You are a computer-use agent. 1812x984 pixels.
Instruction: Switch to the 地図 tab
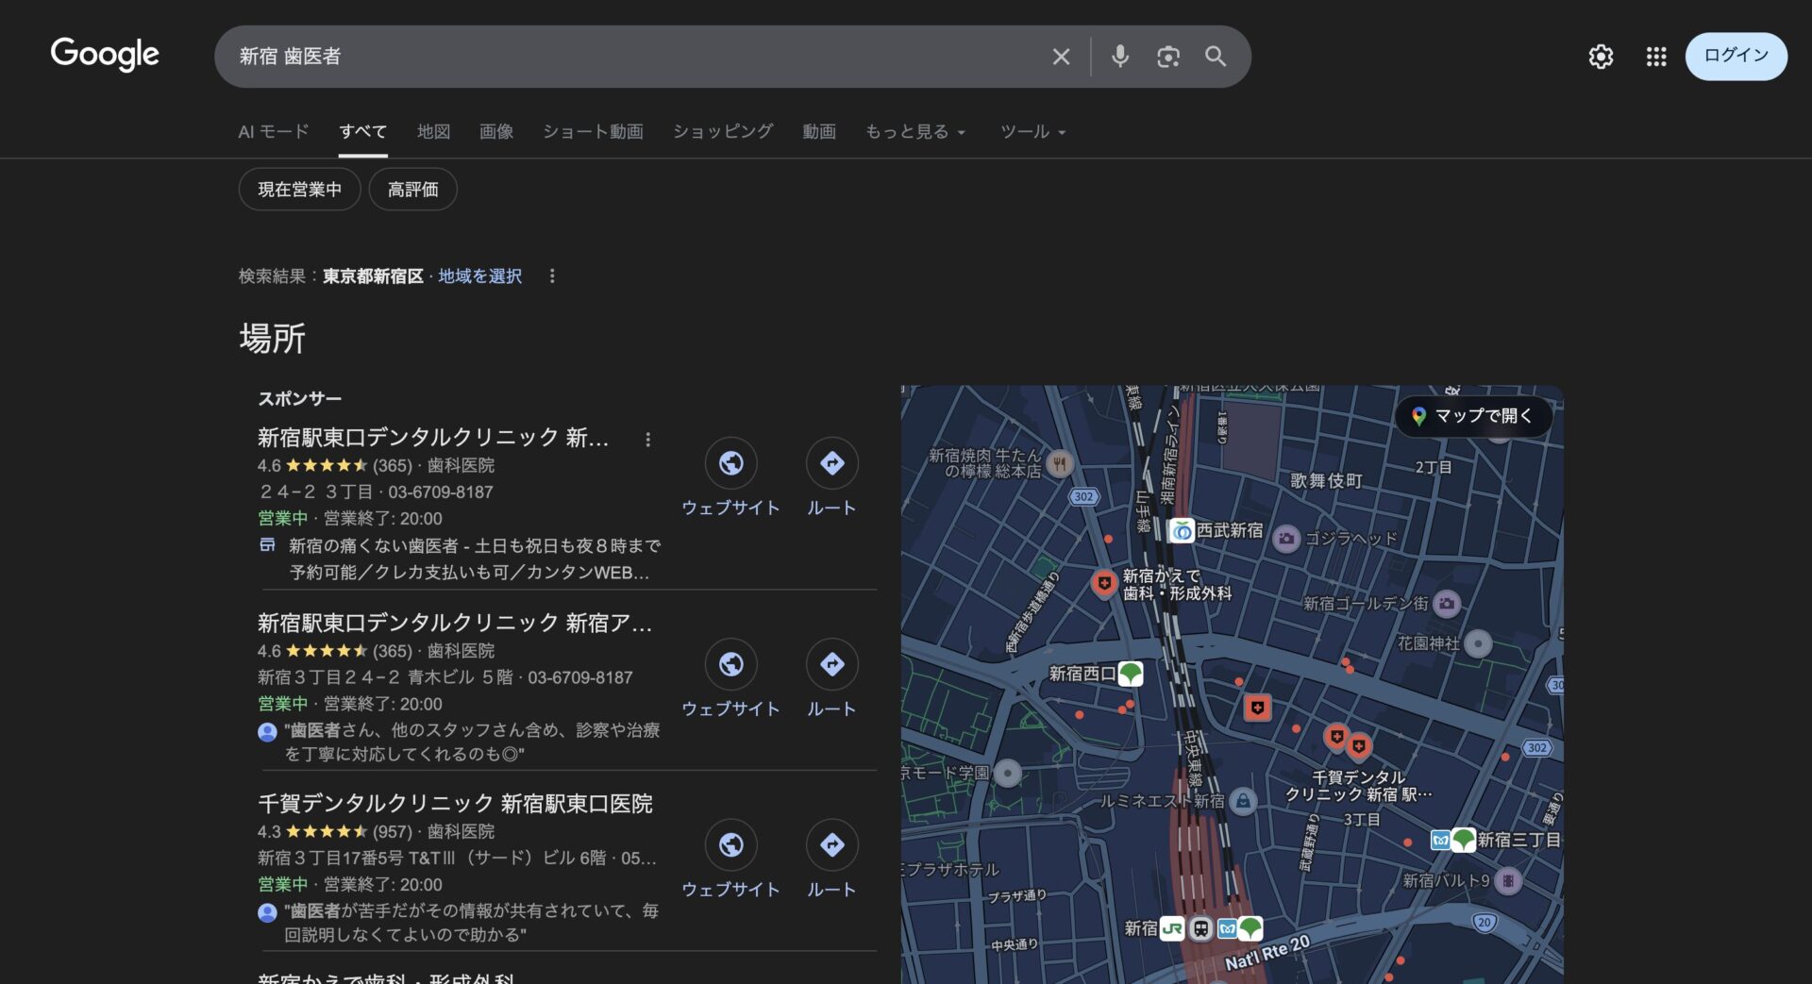tap(432, 132)
